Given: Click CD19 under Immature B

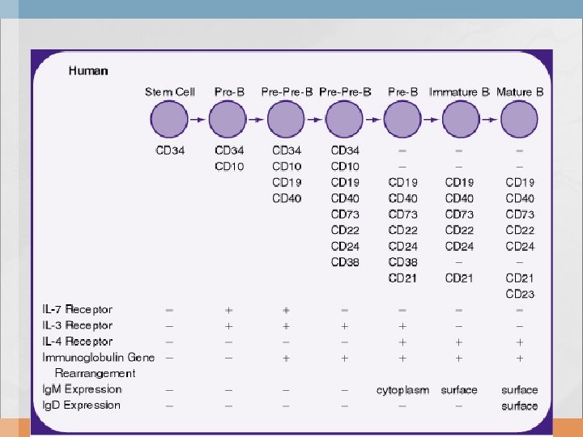Looking at the screenshot, I should 459,182.
